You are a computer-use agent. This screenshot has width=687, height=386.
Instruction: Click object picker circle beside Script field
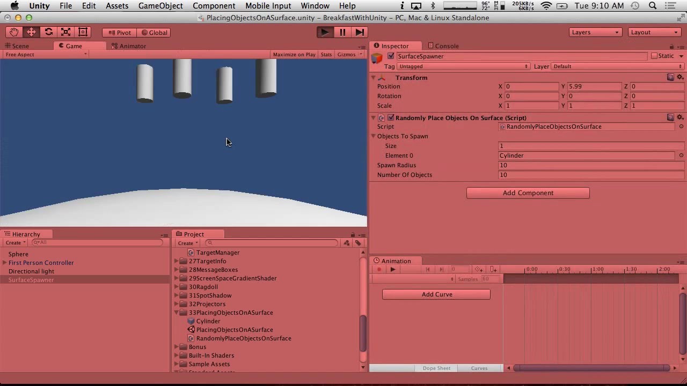[681, 127]
